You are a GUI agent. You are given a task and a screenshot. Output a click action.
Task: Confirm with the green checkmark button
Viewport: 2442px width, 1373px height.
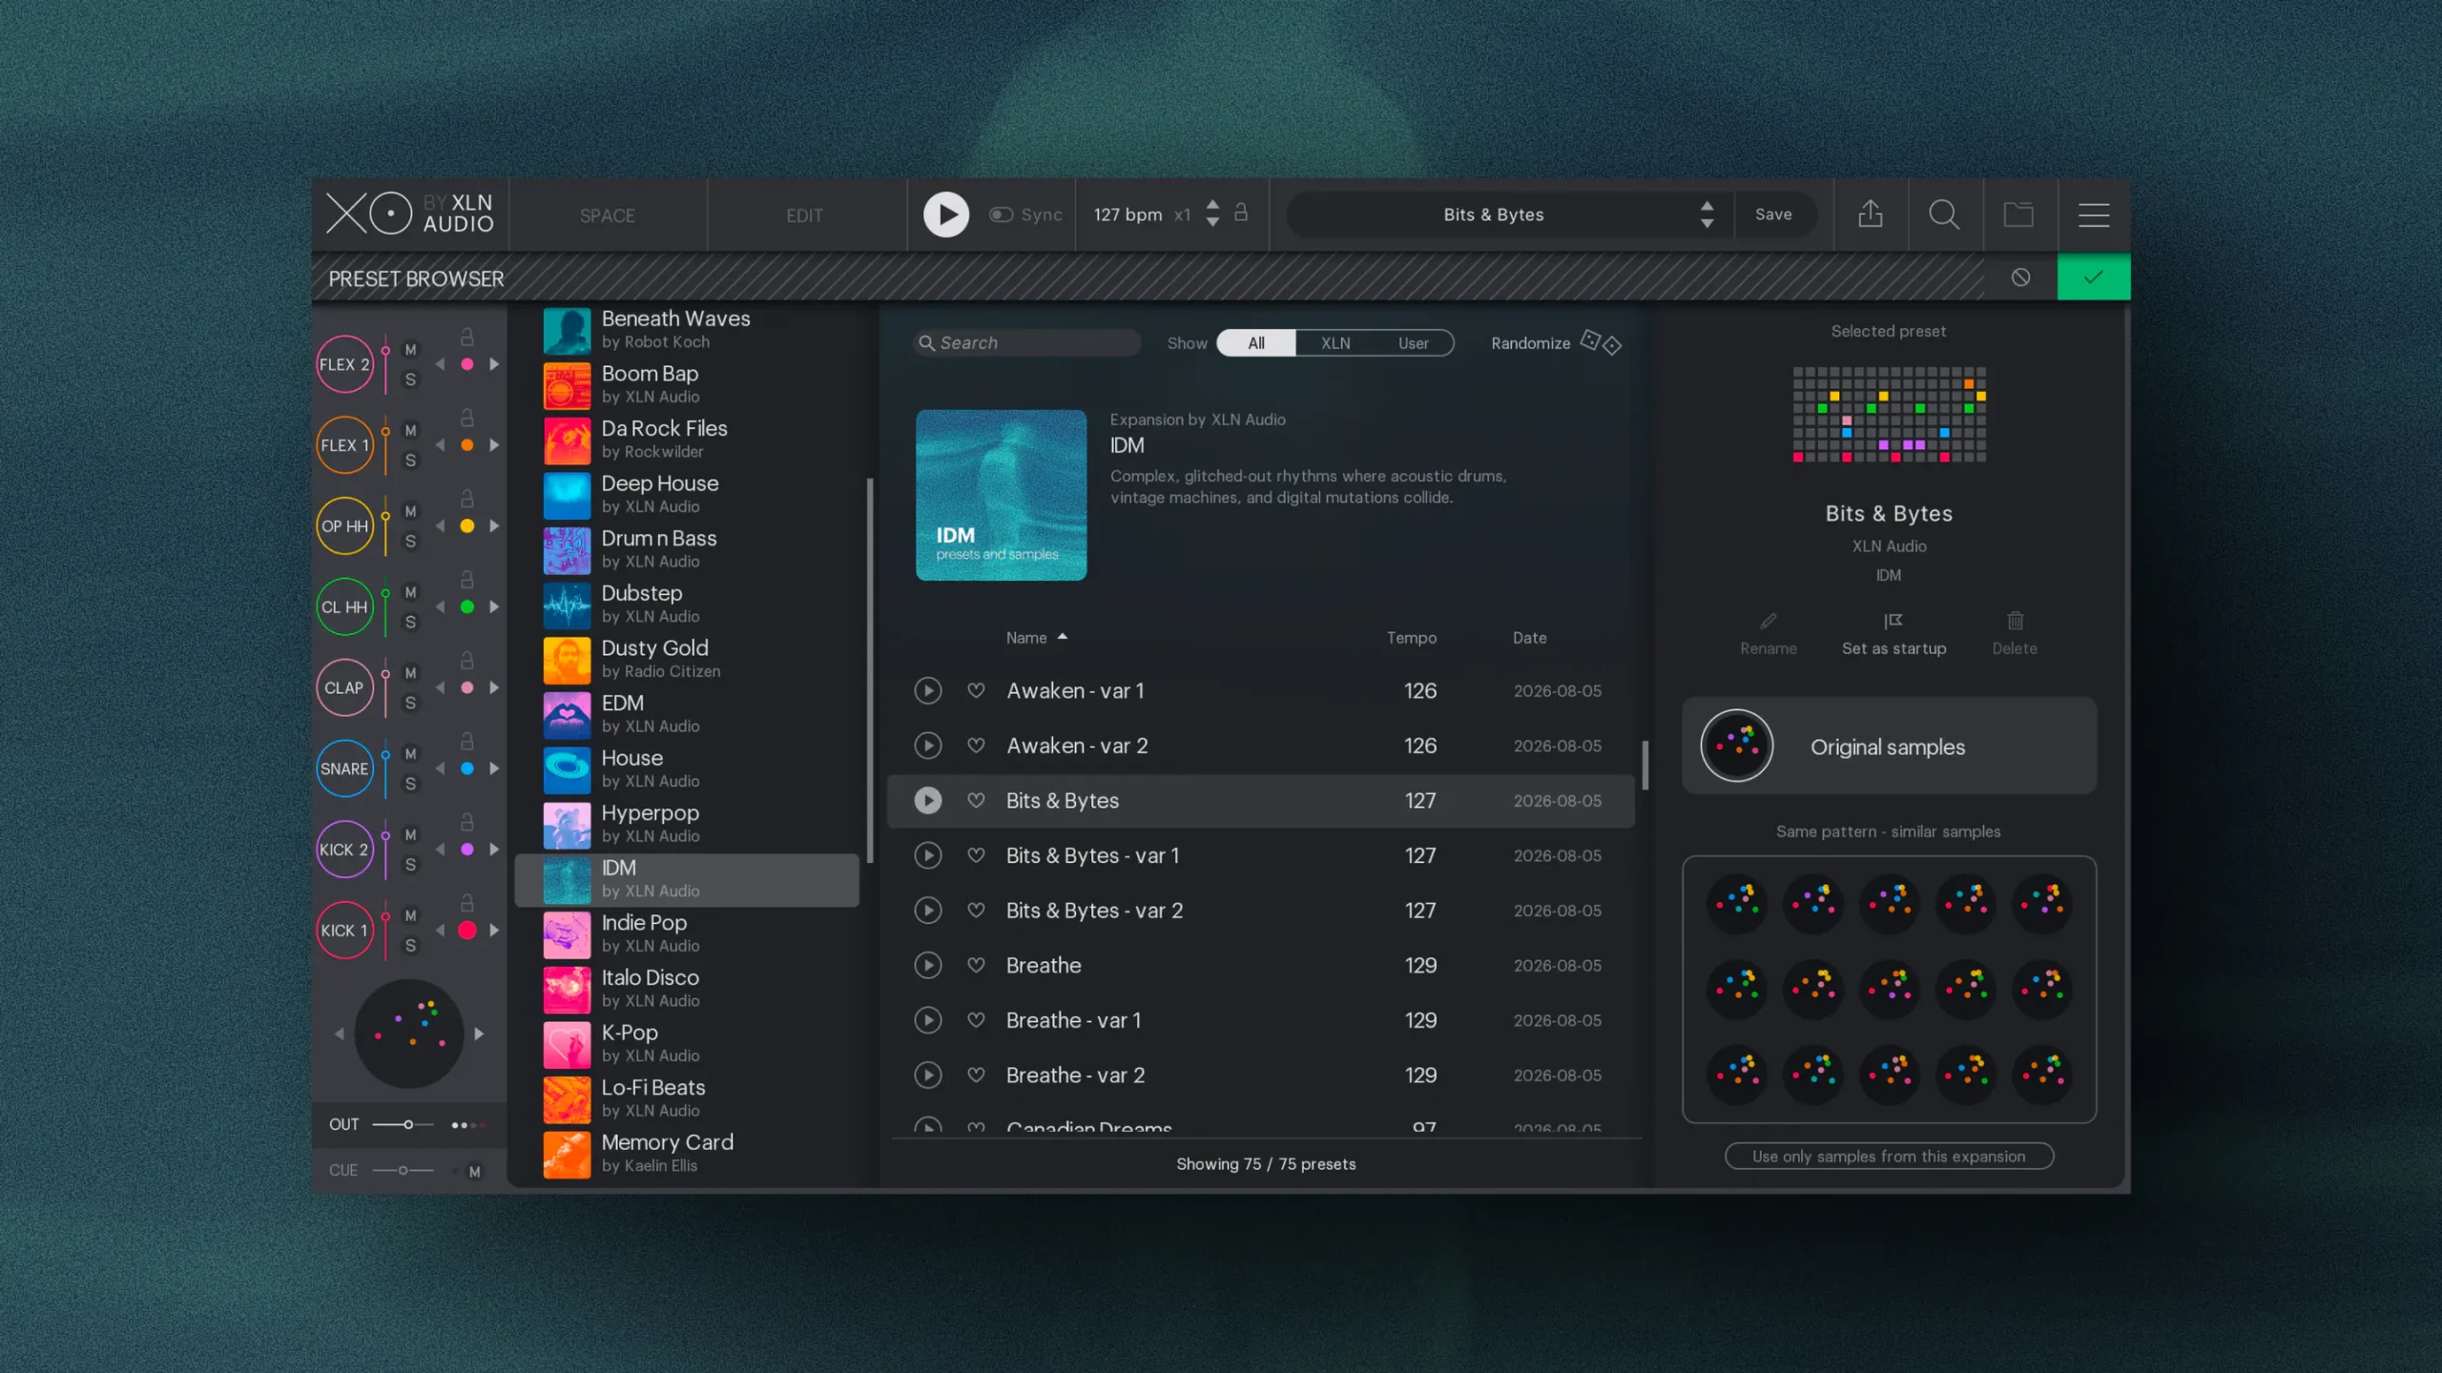pos(2093,277)
